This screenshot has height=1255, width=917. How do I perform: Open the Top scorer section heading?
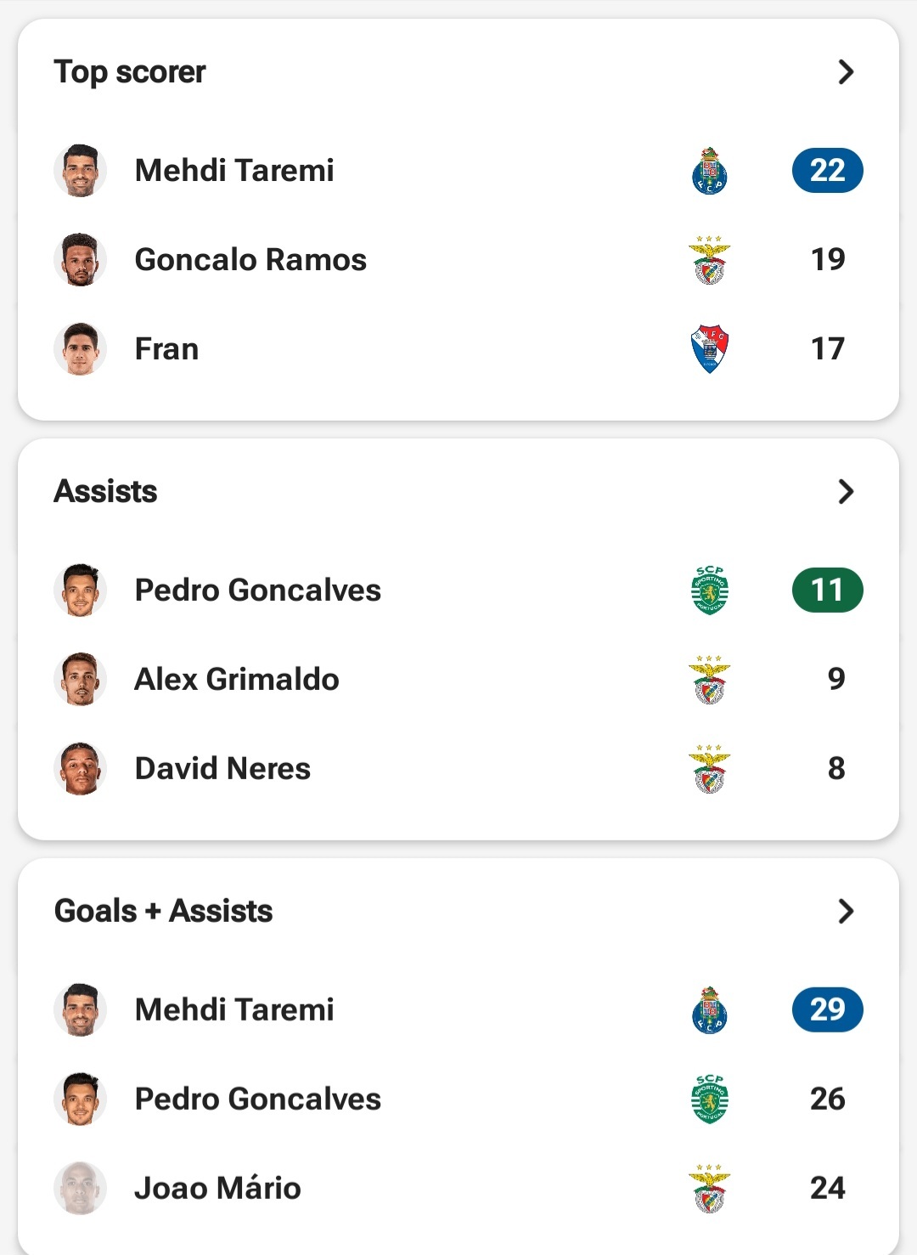(130, 72)
